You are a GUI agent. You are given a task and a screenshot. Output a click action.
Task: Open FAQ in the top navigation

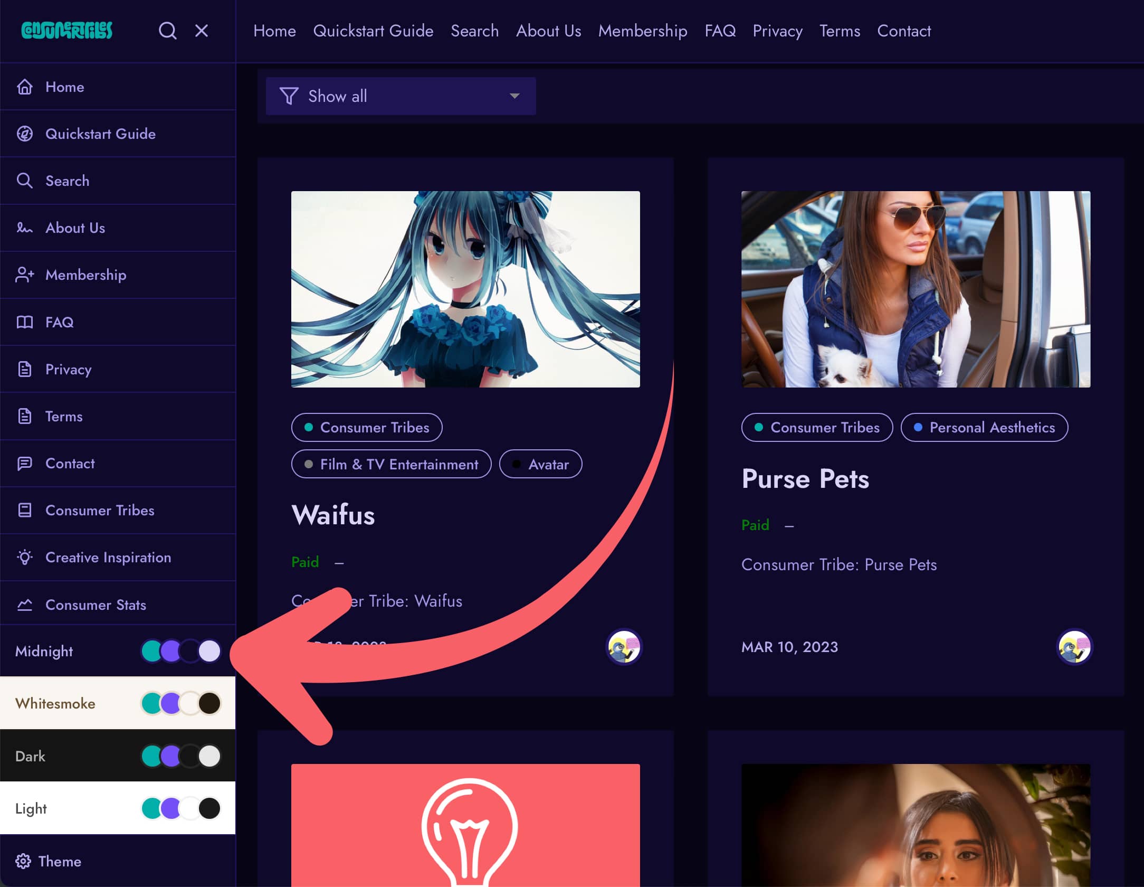720,31
